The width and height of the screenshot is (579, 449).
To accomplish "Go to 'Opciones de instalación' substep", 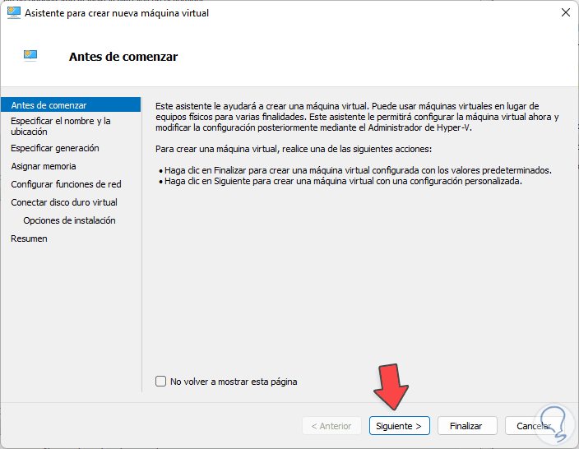I will 69,220.
